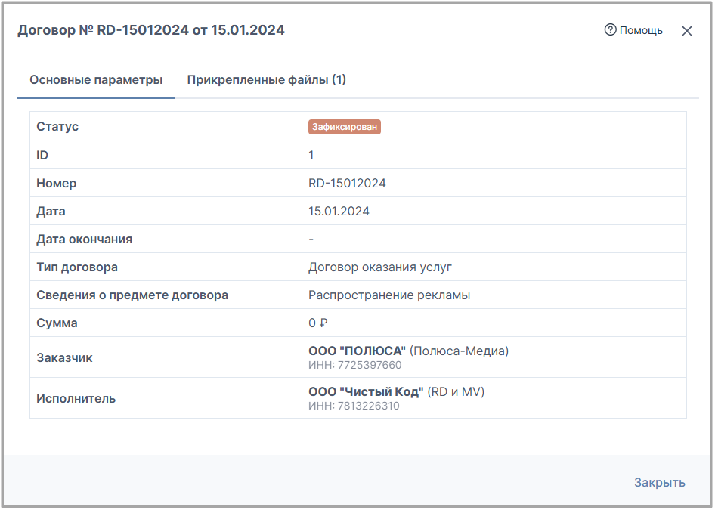Click customer name ООО "ПОЛЮСА"
715x510 pixels.
point(357,351)
